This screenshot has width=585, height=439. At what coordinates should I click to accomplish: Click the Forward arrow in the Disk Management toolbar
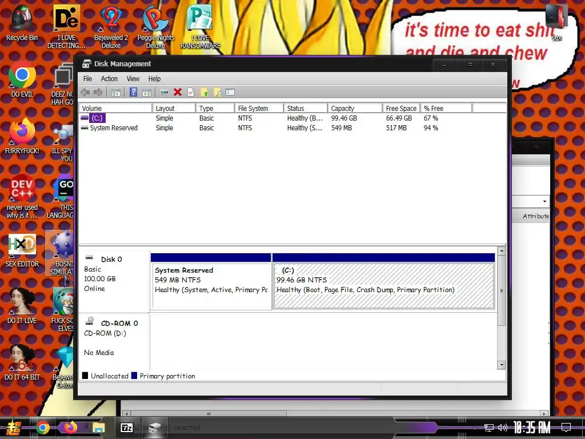[98, 92]
